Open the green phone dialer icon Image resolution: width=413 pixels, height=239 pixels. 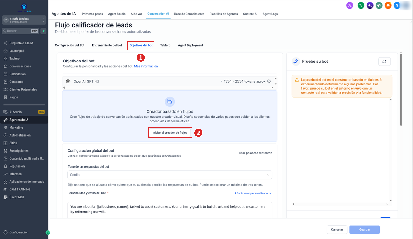[x=361, y=5]
